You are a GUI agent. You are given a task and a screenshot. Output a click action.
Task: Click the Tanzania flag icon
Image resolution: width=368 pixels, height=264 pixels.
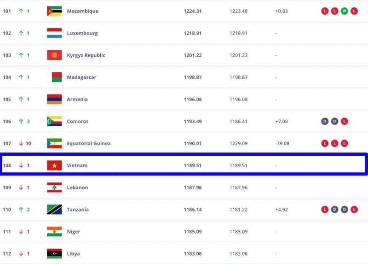coord(54,210)
